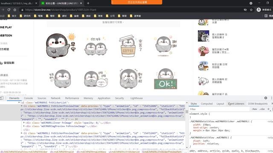Switch to the Console tab
Viewport: 273px width, 153px height.
(x=28, y=98)
